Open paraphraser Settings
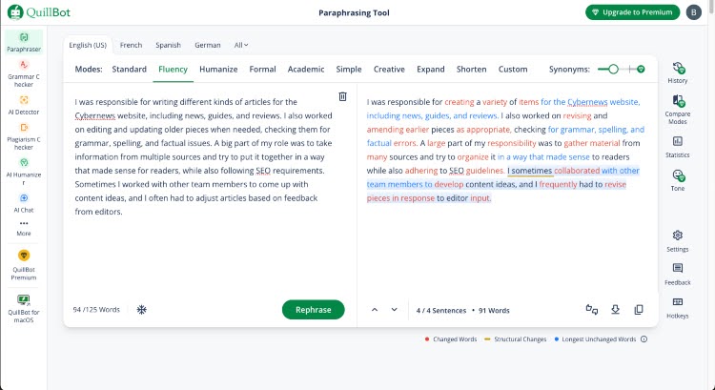 pos(677,241)
